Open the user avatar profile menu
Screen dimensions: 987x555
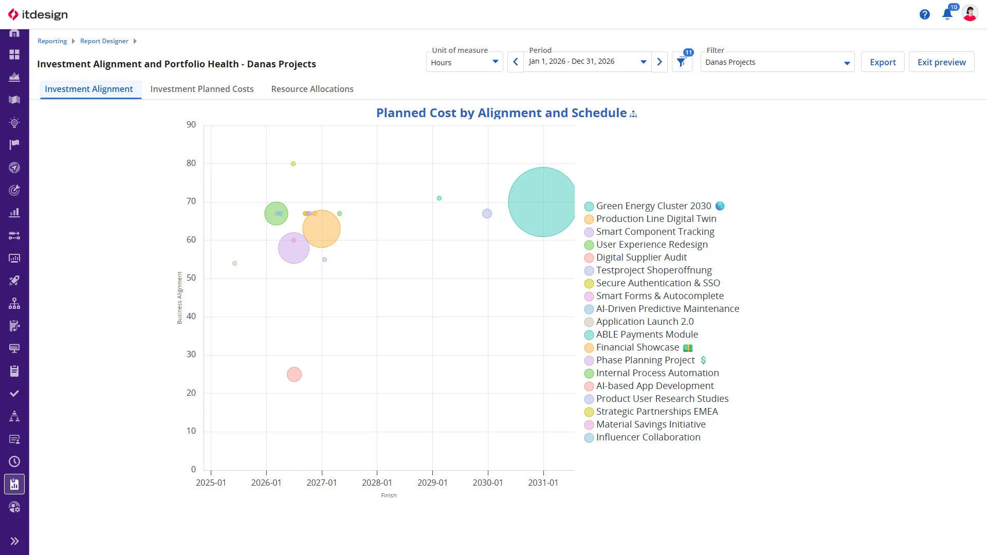(970, 13)
